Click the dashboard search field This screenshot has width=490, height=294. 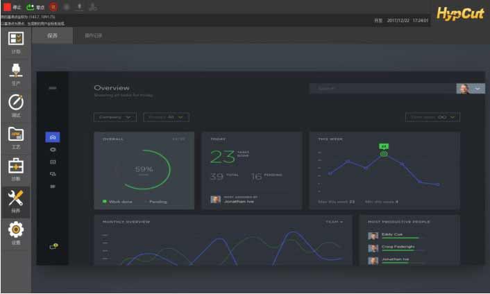coord(382,89)
